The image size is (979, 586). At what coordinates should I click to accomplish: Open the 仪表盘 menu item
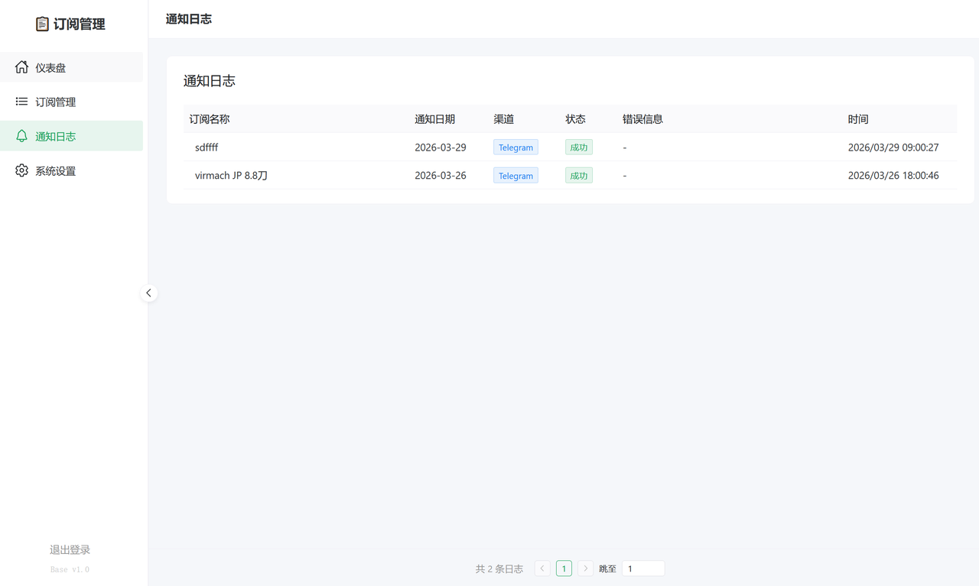[x=71, y=67]
